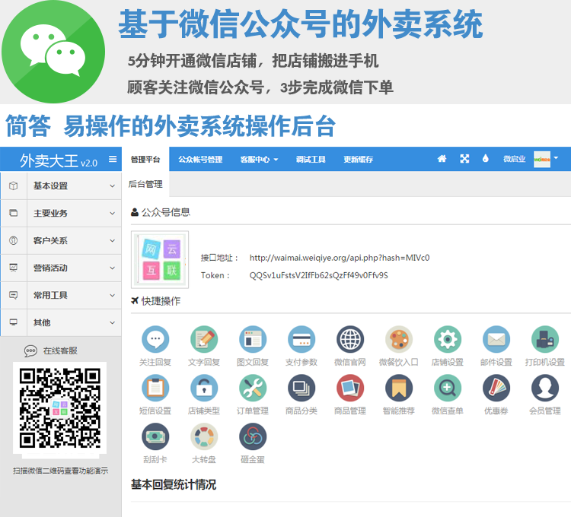Expand the 常用工具 sidebar section

61,295
